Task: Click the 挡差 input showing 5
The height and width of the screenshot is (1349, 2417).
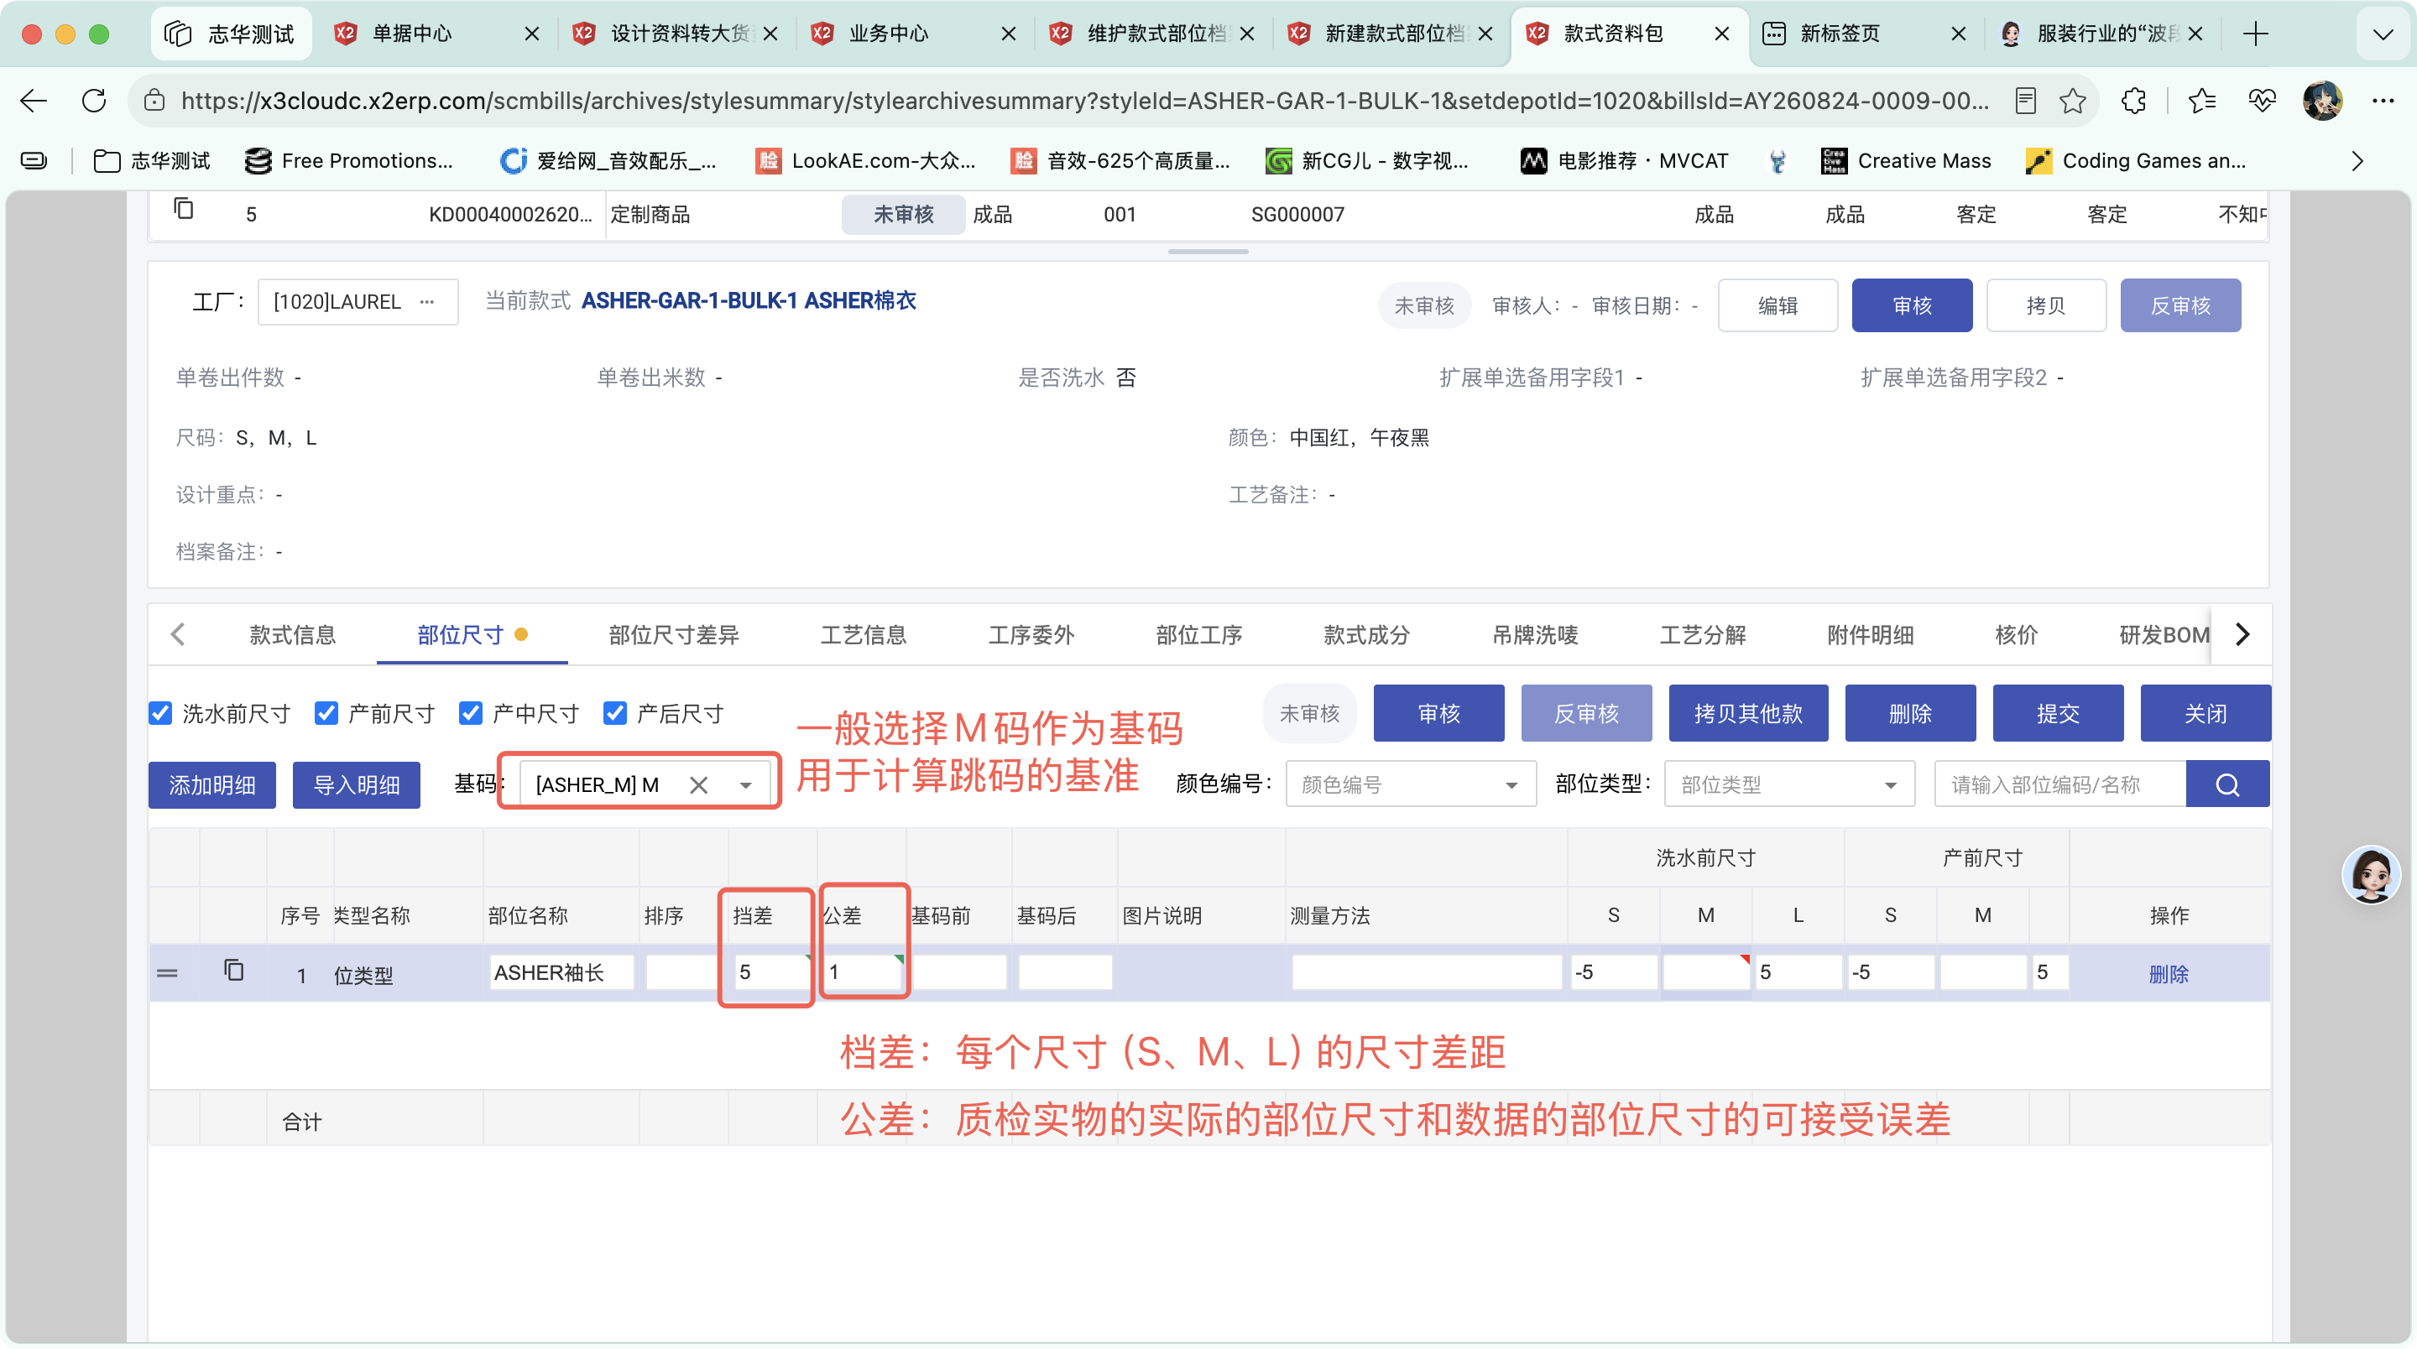Action: (771, 971)
